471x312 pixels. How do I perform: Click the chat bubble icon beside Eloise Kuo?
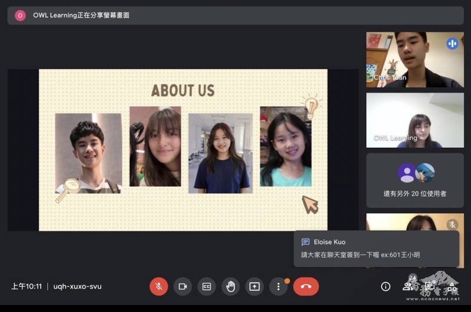(x=306, y=242)
